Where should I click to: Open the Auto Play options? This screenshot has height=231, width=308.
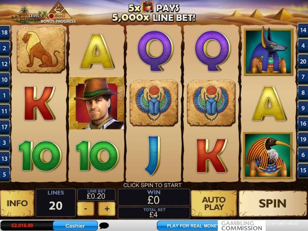214,203
